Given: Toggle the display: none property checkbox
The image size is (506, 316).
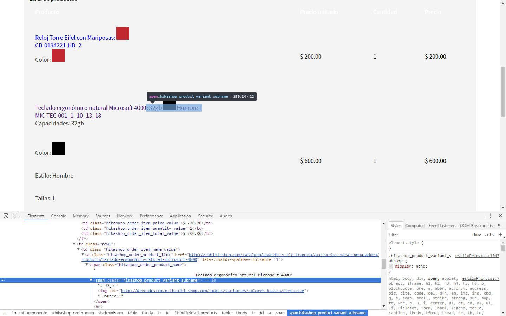Looking at the screenshot, I should click(391, 266).
